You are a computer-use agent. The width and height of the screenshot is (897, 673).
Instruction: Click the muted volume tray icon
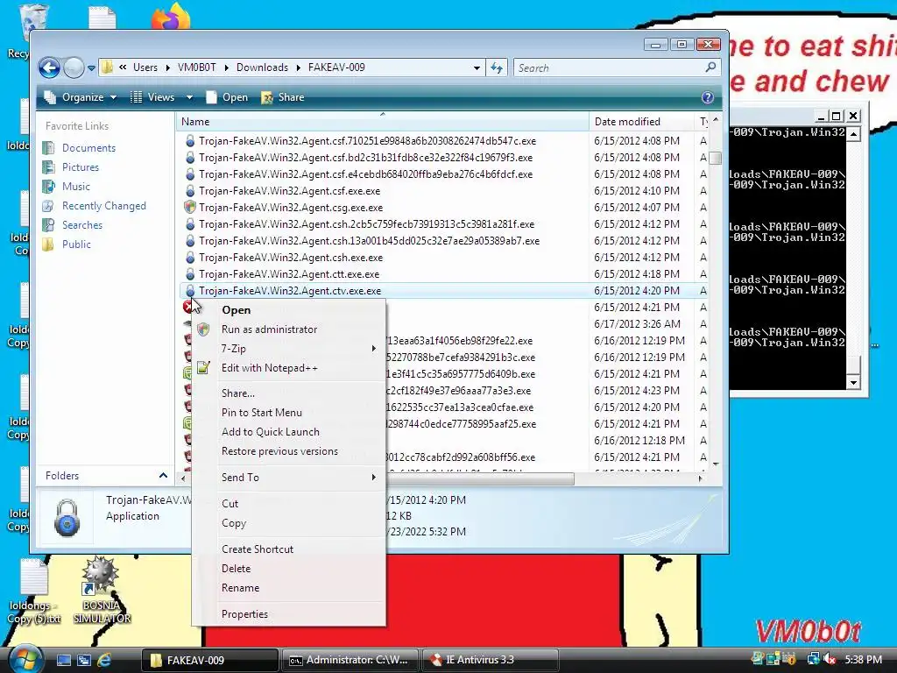[x=830, y=659]
